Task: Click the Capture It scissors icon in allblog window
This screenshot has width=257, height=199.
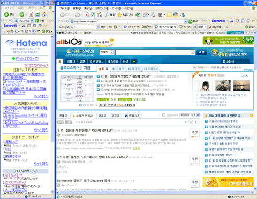Action: tap(232, 21)
